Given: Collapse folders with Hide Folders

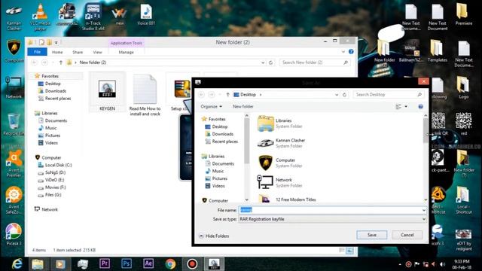Looking at the screenshot, I should pos(214,236).
